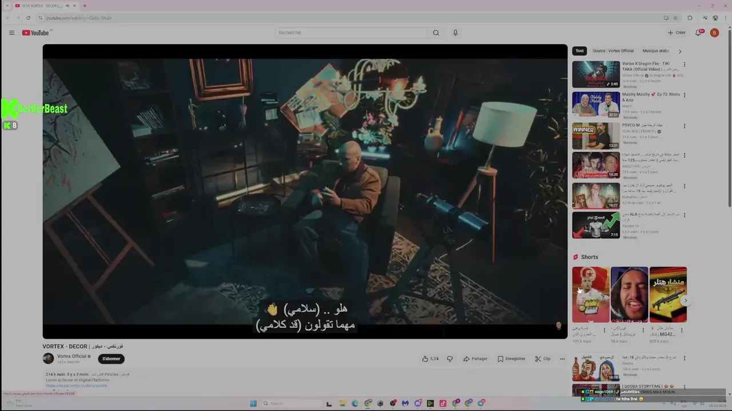Select the "Source : Vortex Official" chip
Screen dimensions: 732x411
coord(613,51)
